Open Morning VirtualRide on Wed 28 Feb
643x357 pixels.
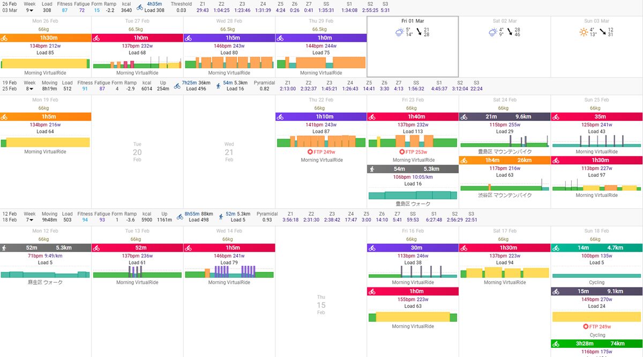click(x=229, y=73)
